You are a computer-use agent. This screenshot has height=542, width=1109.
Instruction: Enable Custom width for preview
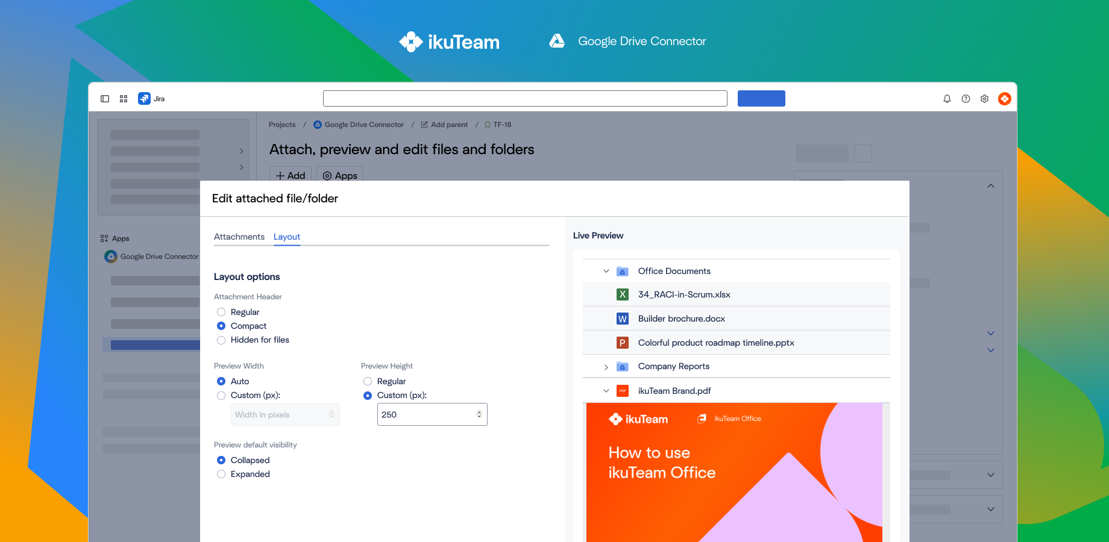pyautogui.click(x=221, y=395)
